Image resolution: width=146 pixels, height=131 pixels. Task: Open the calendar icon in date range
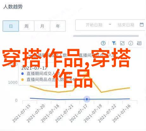[x=142, y=25]
